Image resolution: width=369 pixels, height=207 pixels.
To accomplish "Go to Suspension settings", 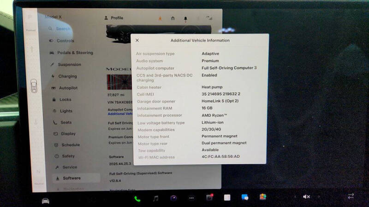I will click(66, 64).
